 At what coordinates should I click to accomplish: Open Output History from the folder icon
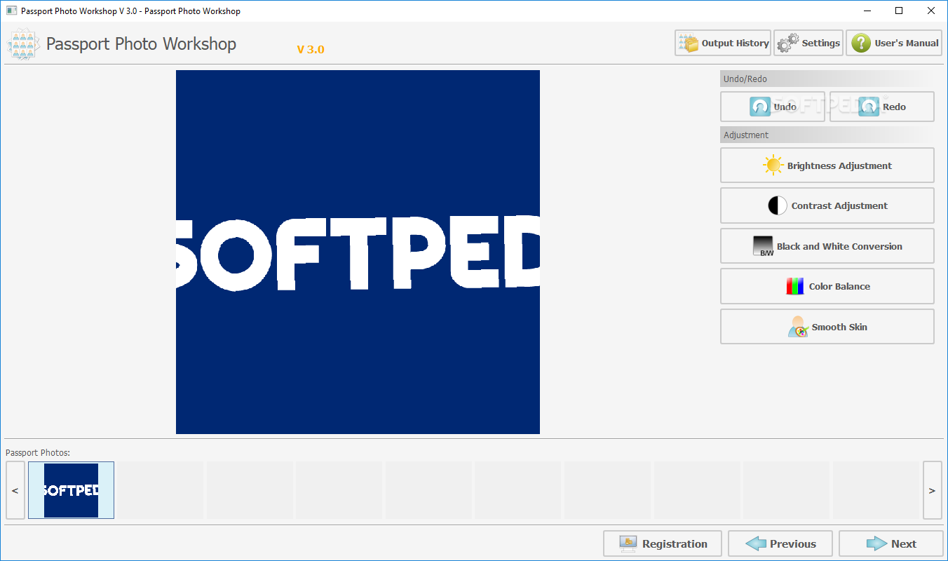click(723, 43)
